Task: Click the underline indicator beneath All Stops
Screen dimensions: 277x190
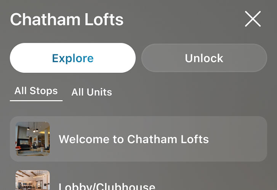Action: 36,101
